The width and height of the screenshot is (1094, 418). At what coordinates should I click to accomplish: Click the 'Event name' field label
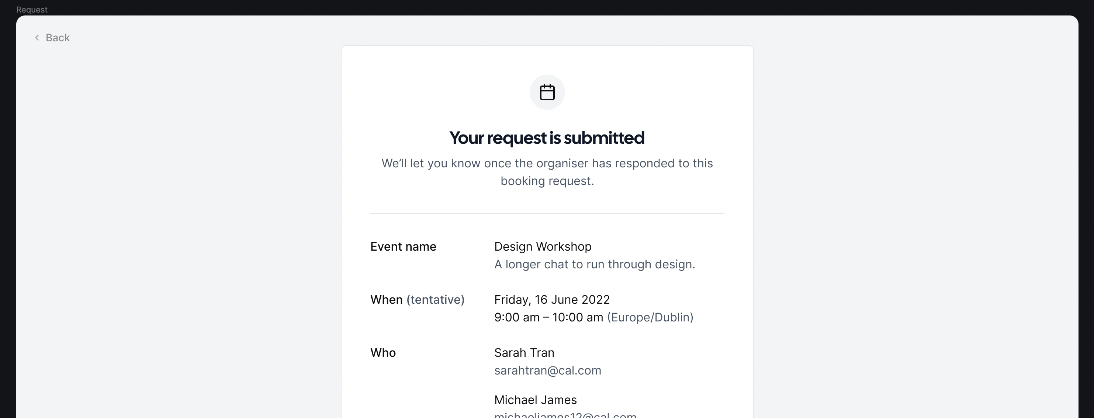(403, 247)
